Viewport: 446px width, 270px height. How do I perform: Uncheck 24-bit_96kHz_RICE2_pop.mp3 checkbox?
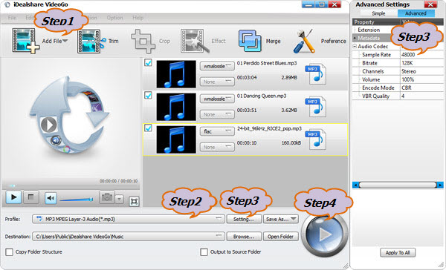click(148, 128)
